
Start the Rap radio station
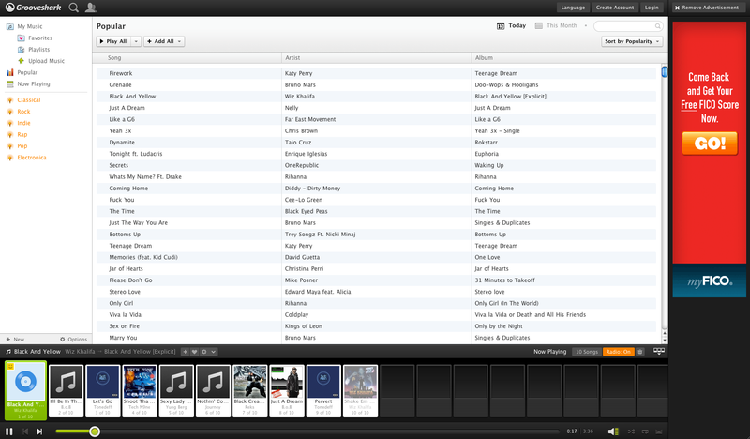(x=17, y=134)
